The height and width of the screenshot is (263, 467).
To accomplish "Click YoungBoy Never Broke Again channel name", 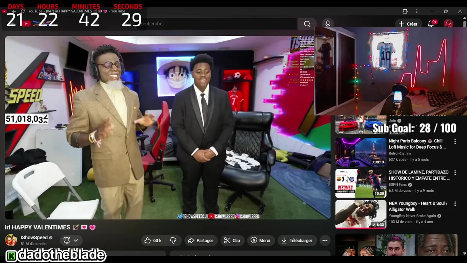I will click(412, 216).
